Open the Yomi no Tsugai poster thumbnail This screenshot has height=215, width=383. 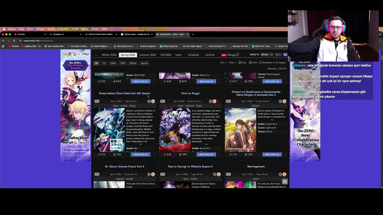(175, 130)
